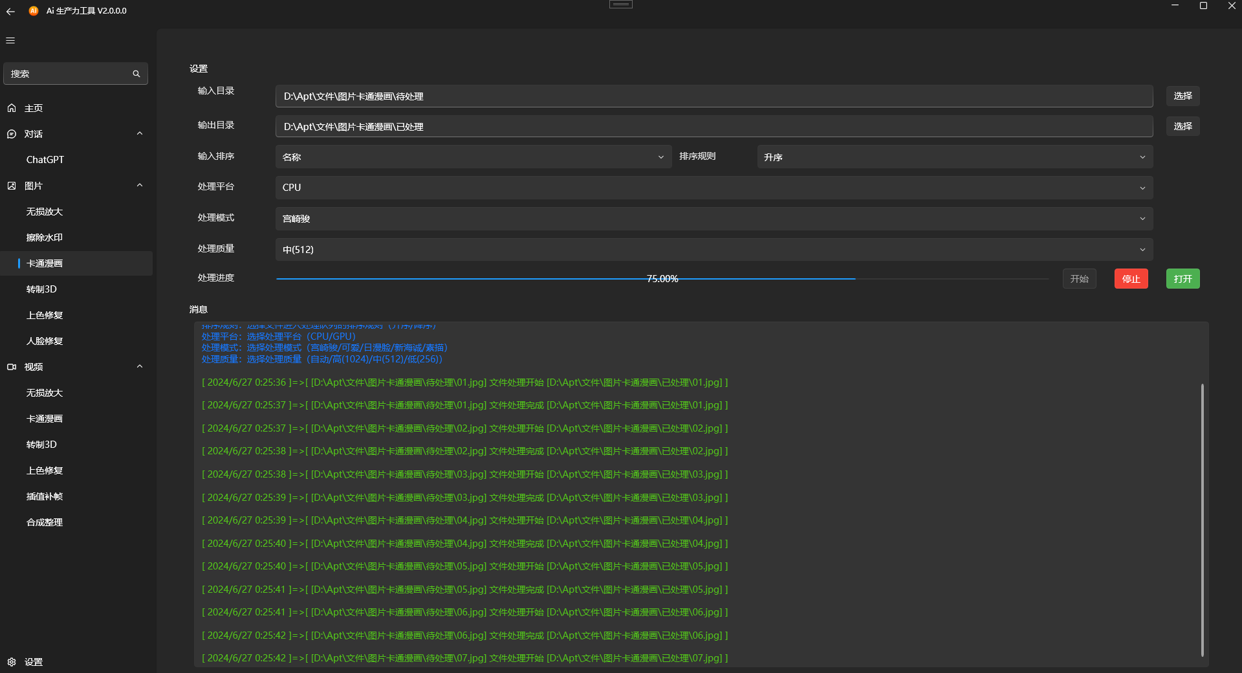Click the 0:25:36 log line for 01.jpg 处理开始
The width and height of the screenshot is (1242, 673).
point(464,382)
